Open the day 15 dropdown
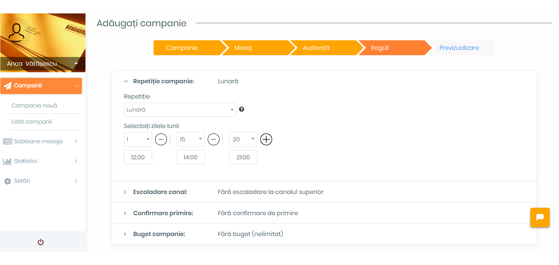 point(190,139)
